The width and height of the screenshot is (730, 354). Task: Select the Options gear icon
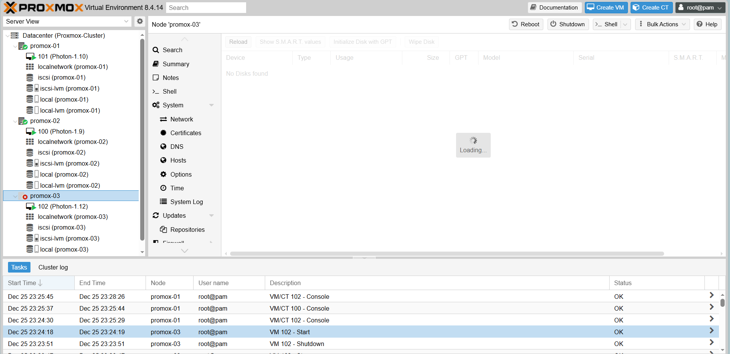(164, 174)
